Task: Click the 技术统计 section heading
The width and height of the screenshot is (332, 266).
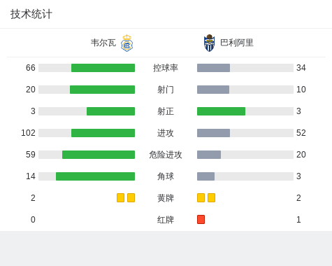Action: (31, 14)
